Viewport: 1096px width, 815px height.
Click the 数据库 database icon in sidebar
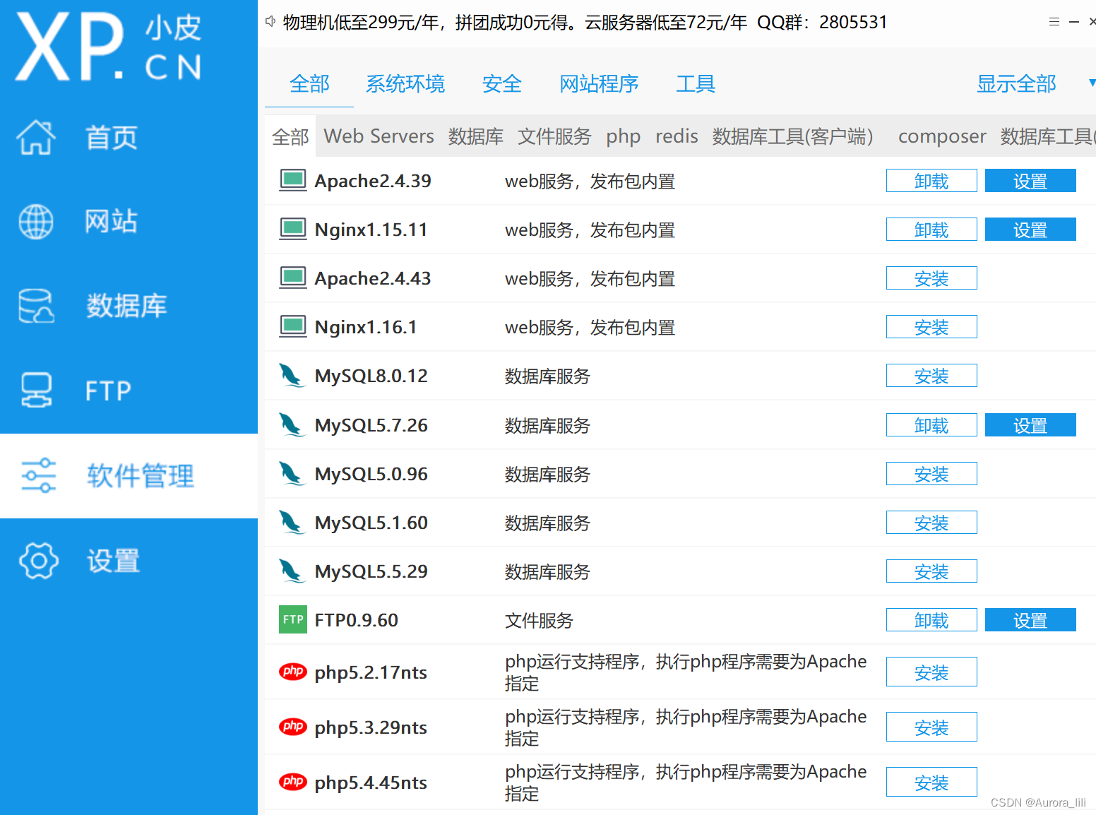(36, 306)
